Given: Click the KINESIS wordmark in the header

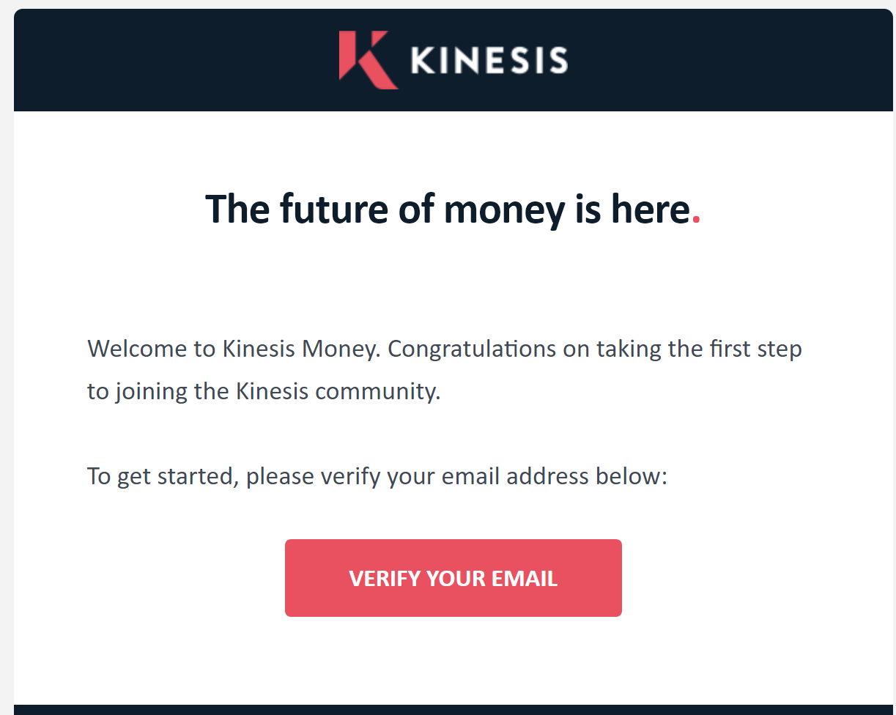Looking at the screenshot, I should 489,60.
